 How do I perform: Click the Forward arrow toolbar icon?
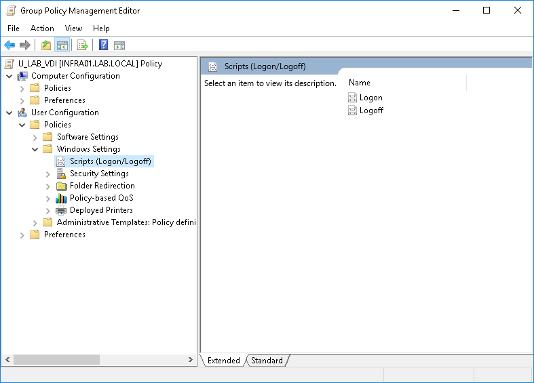[x=25, y=45]
